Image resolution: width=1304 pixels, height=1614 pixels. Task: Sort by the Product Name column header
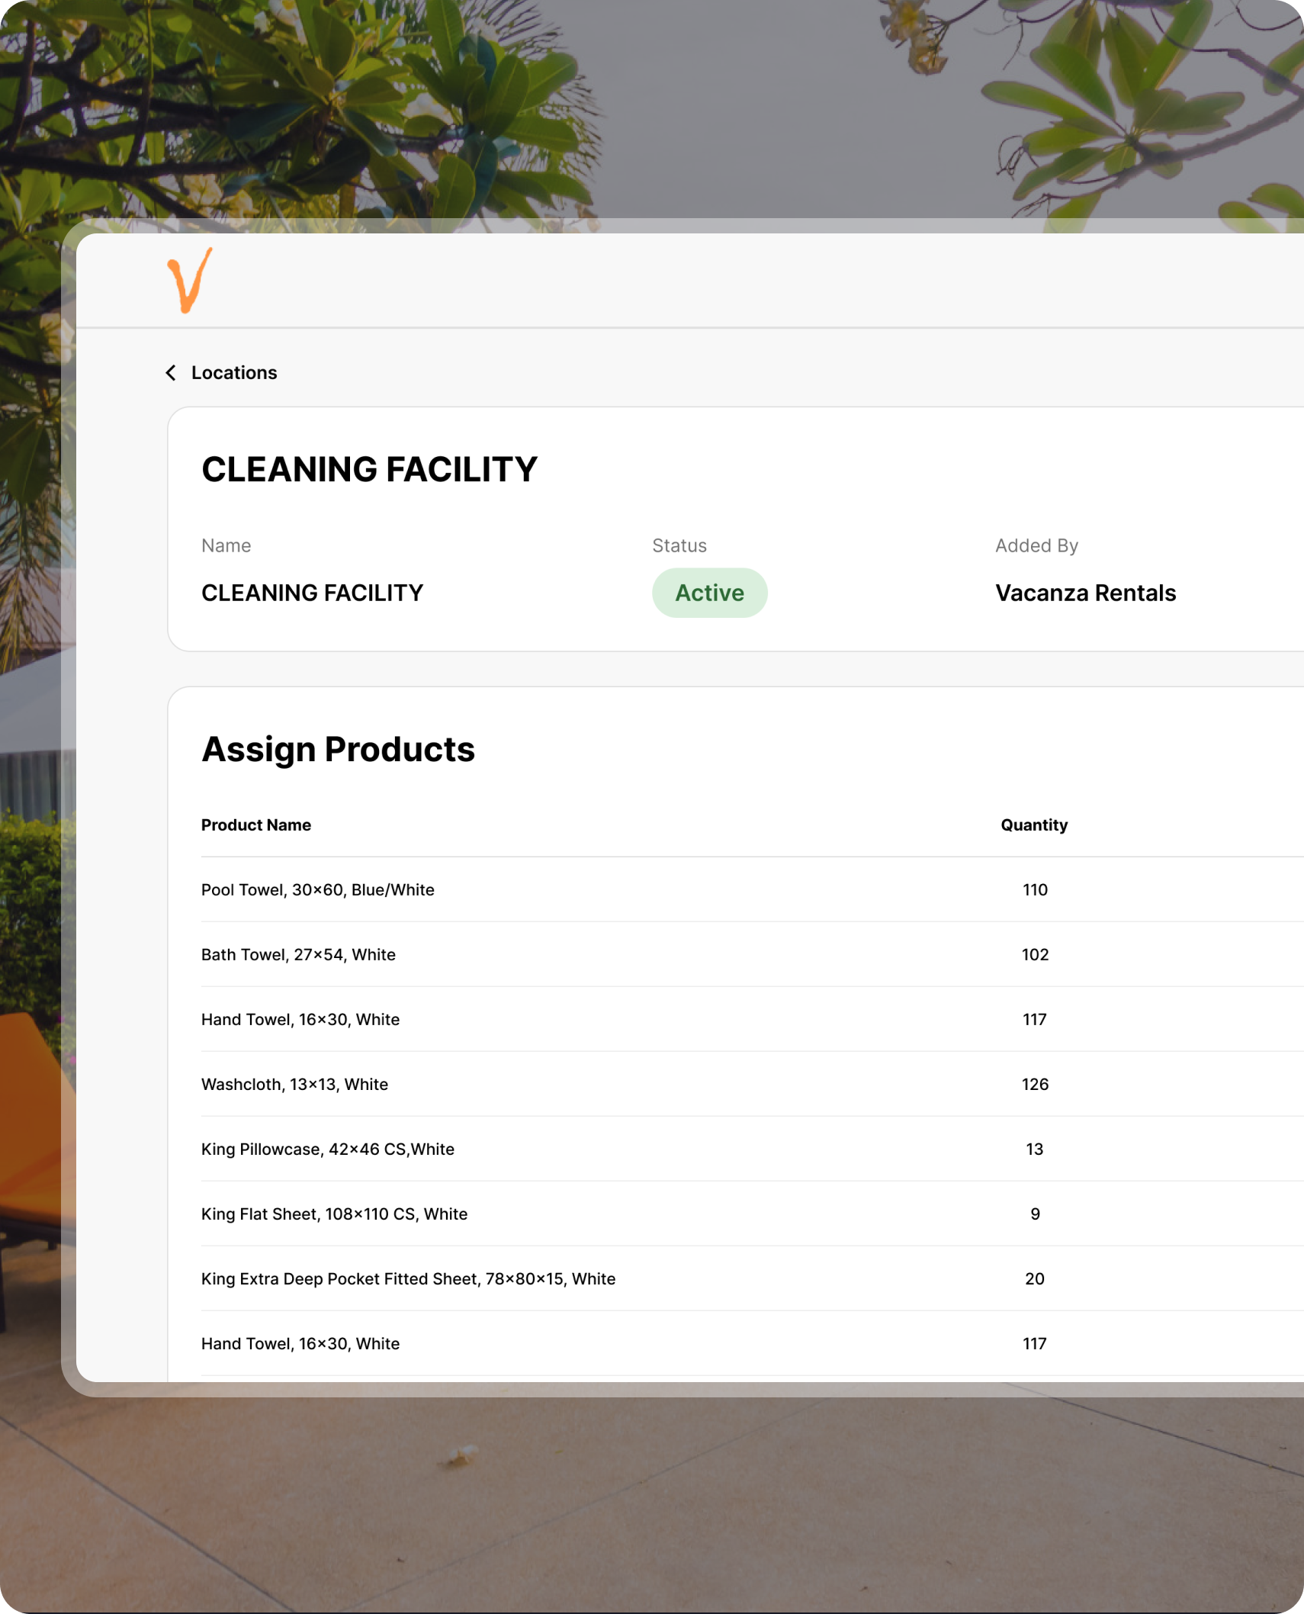pyautogui.click(x=256, y=825)
